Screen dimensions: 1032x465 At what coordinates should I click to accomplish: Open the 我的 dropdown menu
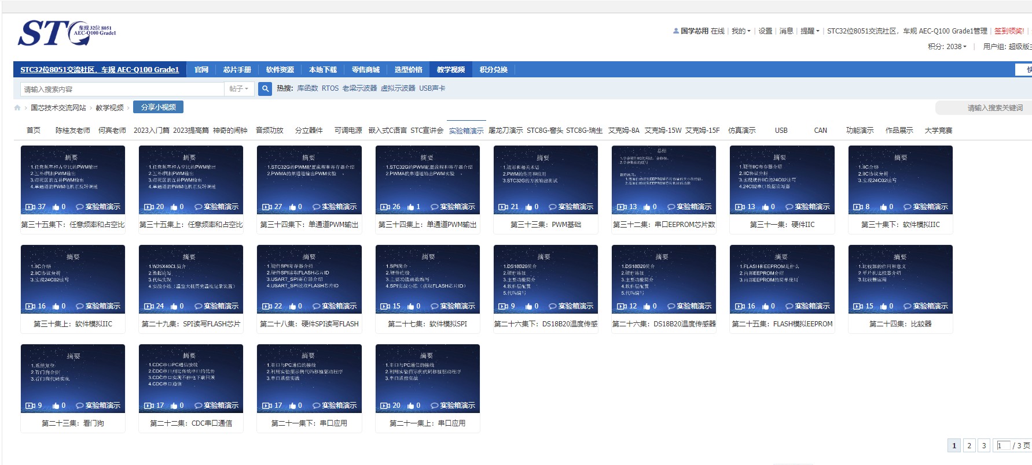[741, 31]
